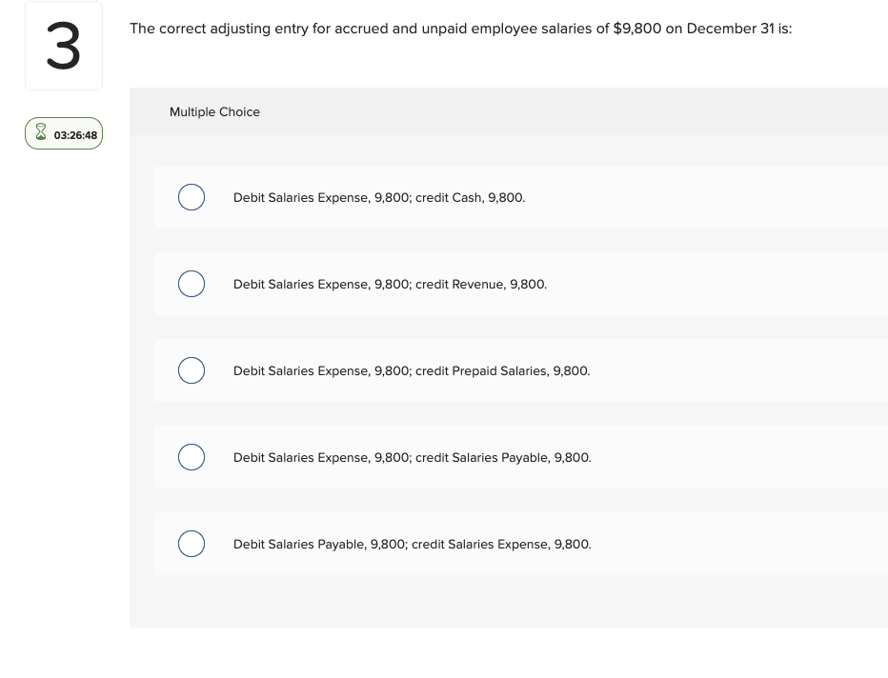The width and height of the screenshot is (888, 678).
Task: Click the last answer row debiting Salaries Payable
Action: point(412,544)
